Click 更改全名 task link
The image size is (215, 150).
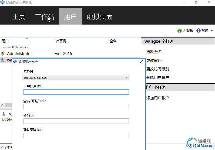[x=154, y=52]
